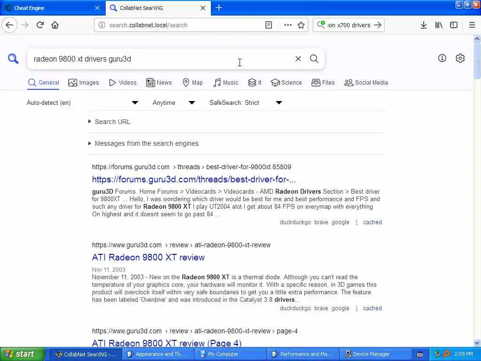This screenshot has height=361, width=481.
Task: Switch to the Cheat Engine tab
Action: [52, 8]
